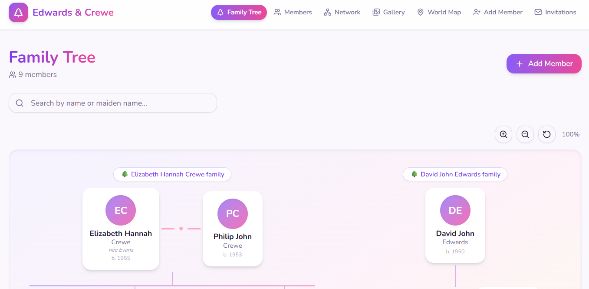Screen dimensions: 589x289
Task: Focus the search by name field
Action: coord(113,103)
